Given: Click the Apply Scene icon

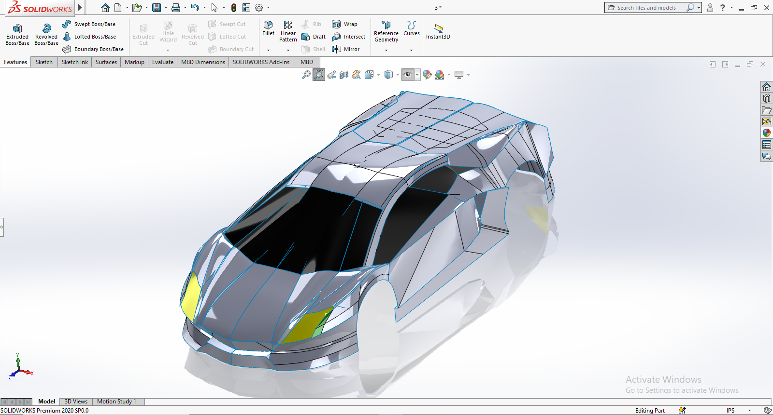Looking at the screenshot, I should click(439, 75).
